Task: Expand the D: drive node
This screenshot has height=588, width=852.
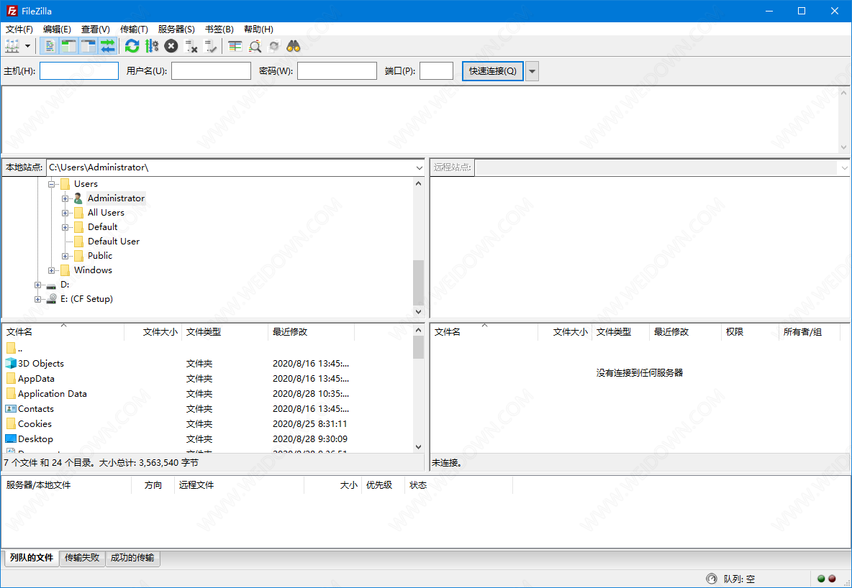Action: [37, 285]
